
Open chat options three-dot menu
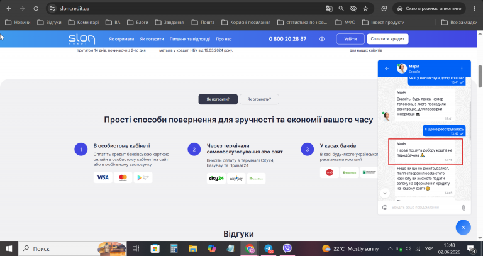pyautogui.click(x=462, y=69)
